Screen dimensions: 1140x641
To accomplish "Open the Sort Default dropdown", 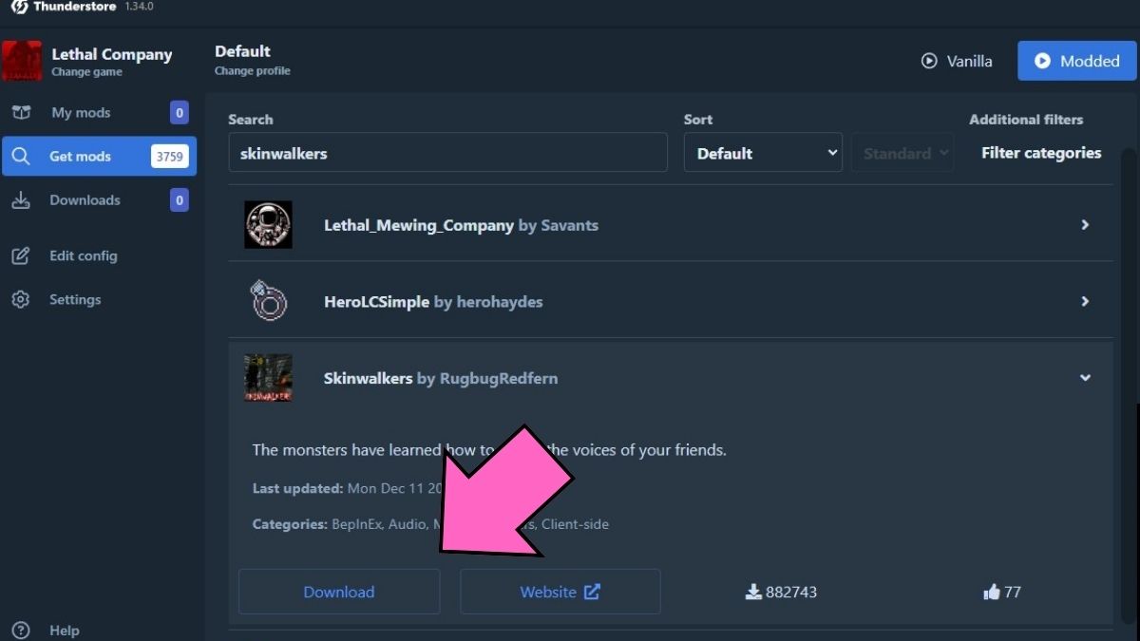I will 763,153.
